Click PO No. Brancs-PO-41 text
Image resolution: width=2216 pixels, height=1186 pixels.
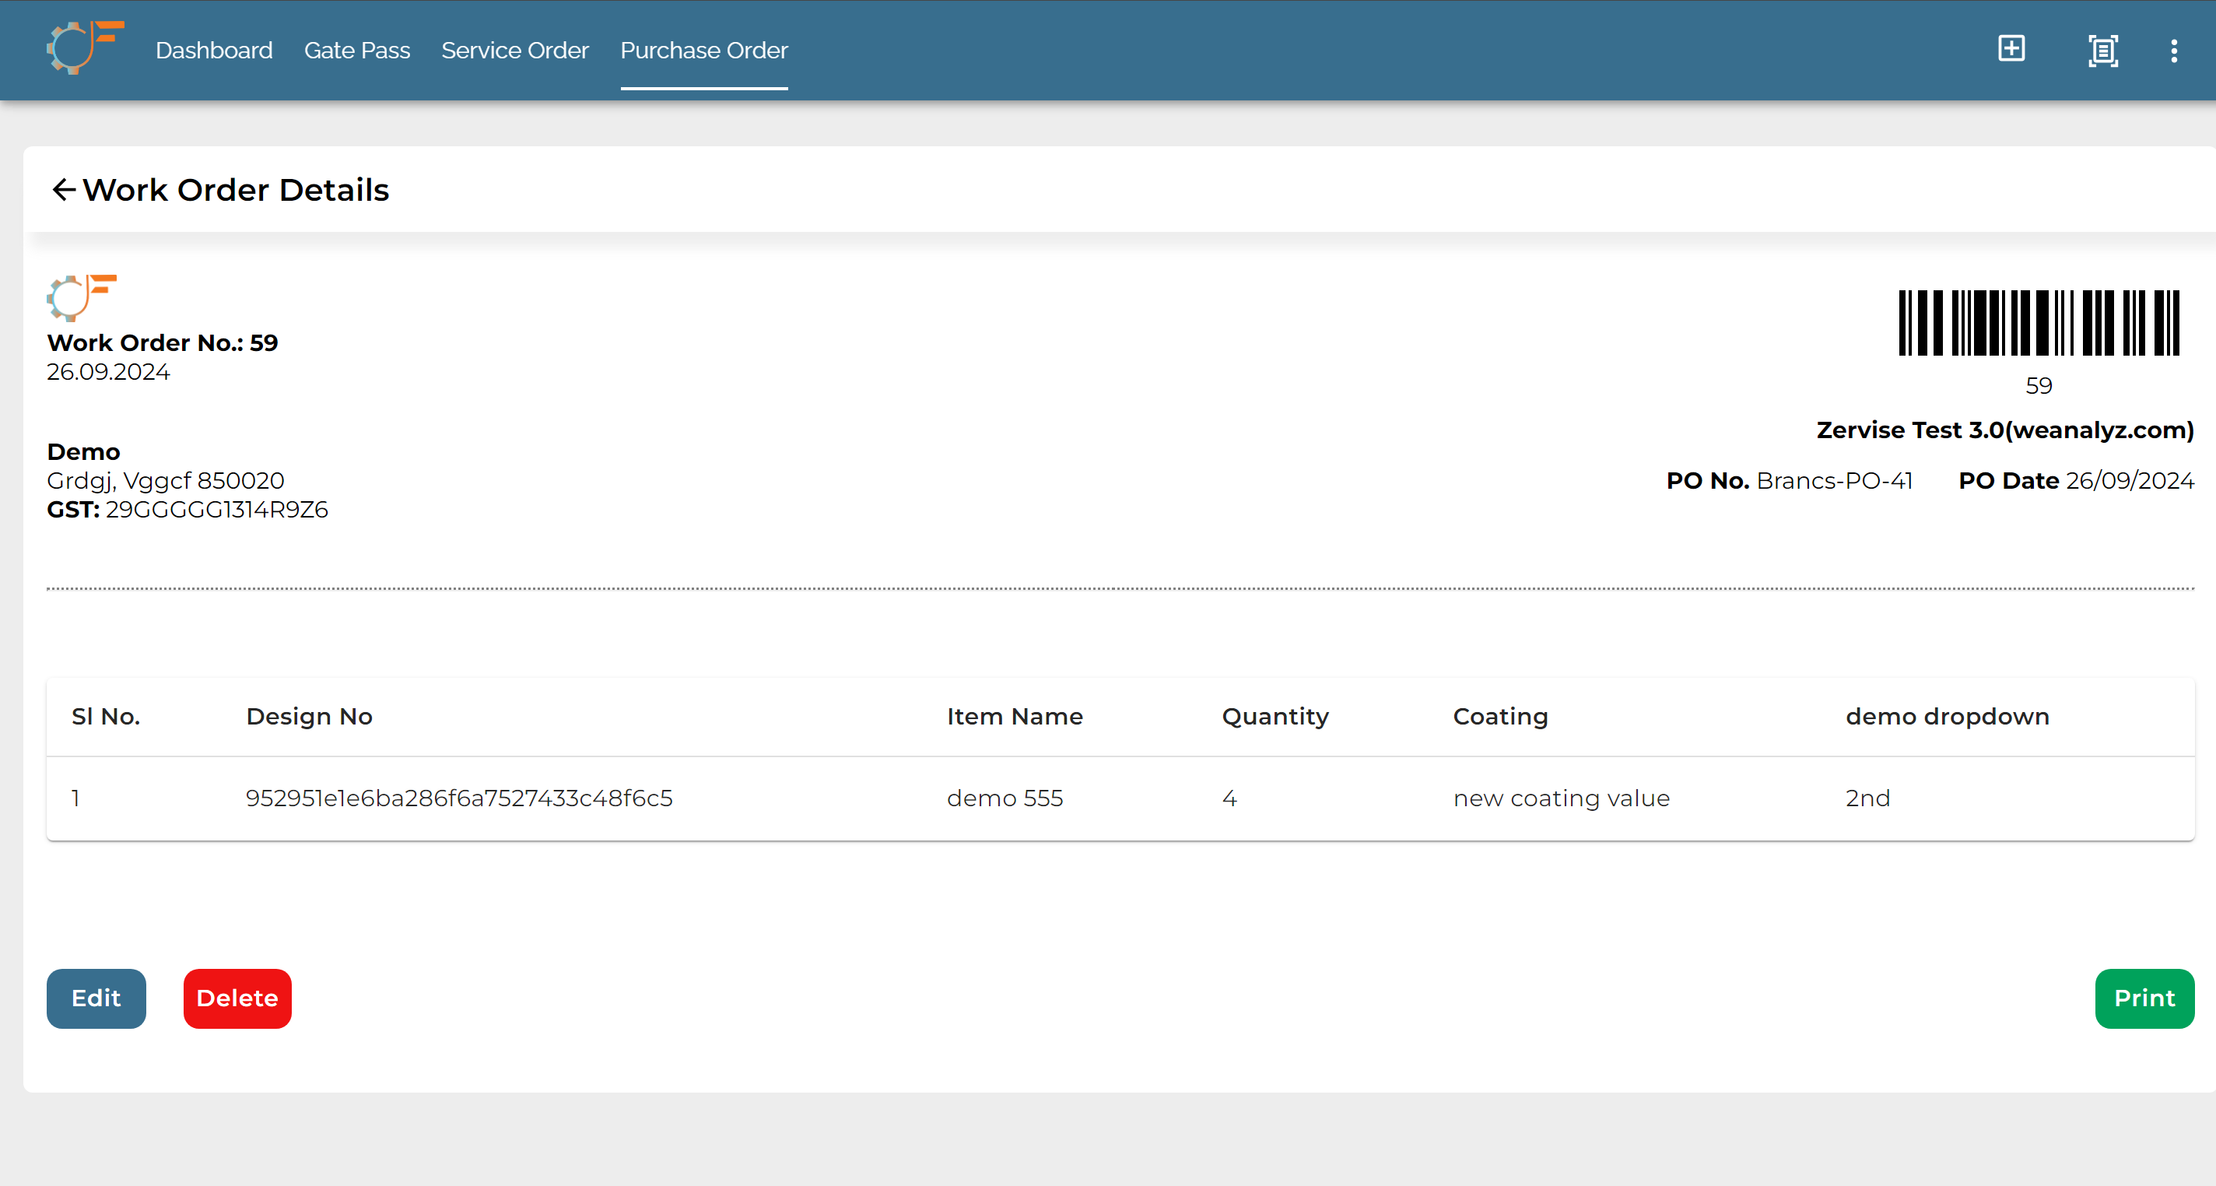click(x=1789, y=480)
